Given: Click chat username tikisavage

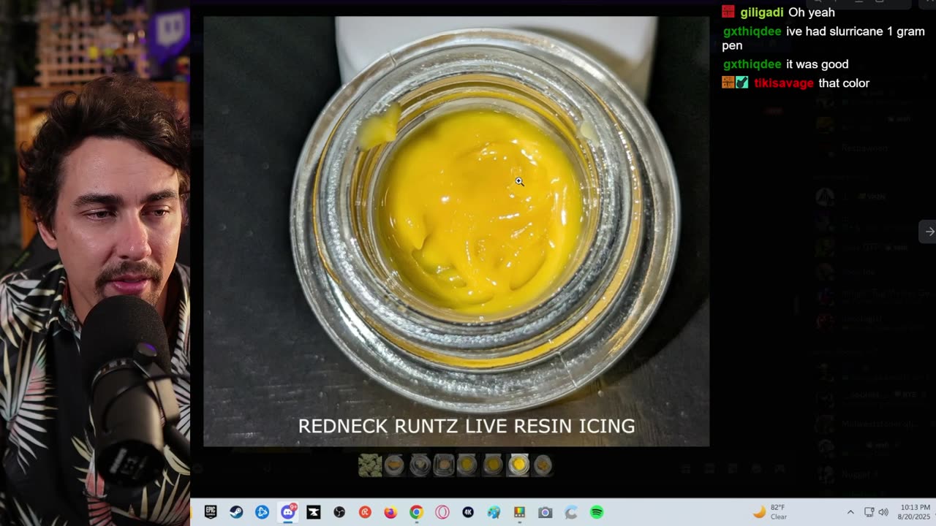Looking at the screenshot, I should point(784,83).
